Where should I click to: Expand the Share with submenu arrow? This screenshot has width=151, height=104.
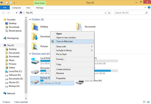pos(92,46)
